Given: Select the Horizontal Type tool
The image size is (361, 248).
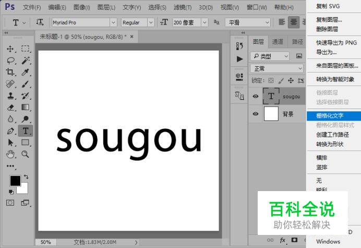Looking at the screenshot, I should pos(26,131).
